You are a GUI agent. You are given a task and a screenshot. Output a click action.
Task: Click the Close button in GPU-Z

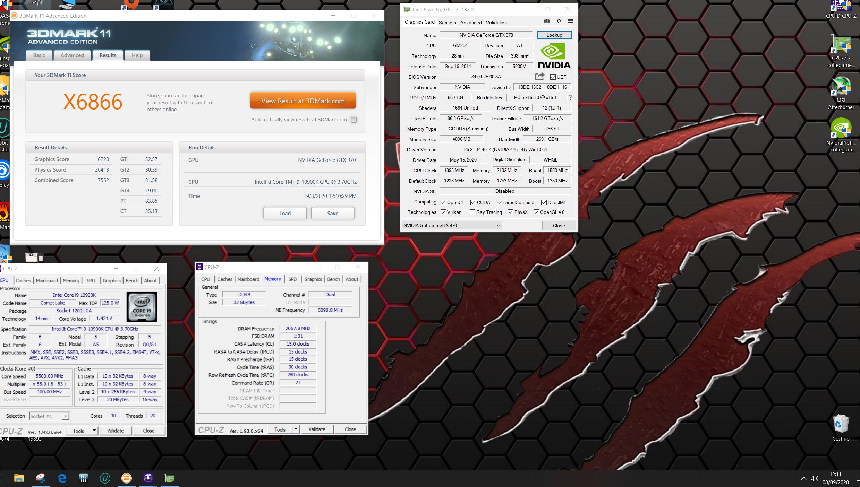point(559,226)
